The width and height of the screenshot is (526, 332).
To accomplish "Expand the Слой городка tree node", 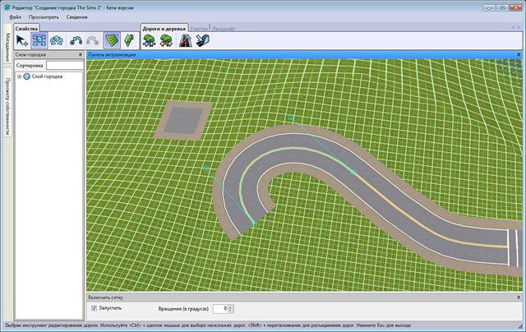I will click(19, 76).
